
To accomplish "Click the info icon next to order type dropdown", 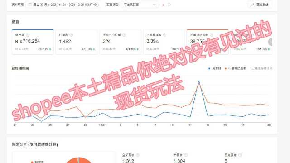I will 169,5.
